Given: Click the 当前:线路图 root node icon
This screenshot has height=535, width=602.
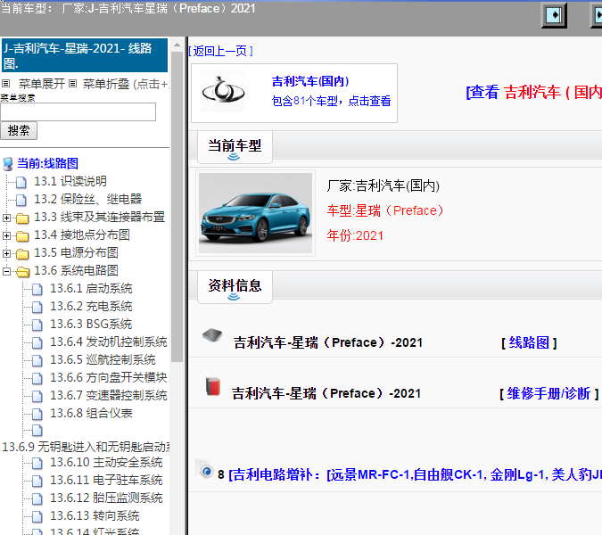Looking at the screenshot, I should pyautogui.click(x=8, y=164).
